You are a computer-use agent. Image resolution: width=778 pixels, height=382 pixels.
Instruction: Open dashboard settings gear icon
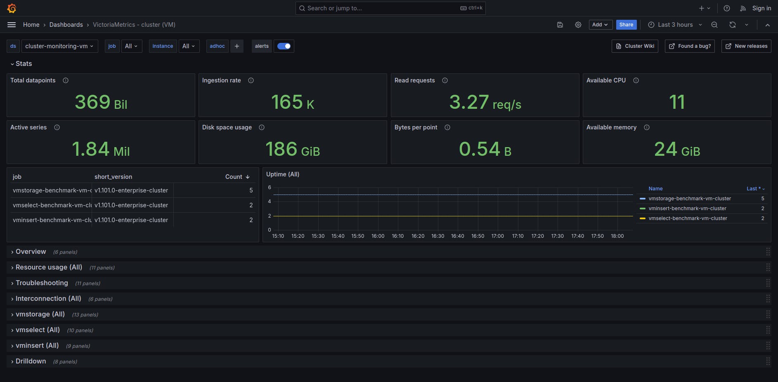(578, 25)
